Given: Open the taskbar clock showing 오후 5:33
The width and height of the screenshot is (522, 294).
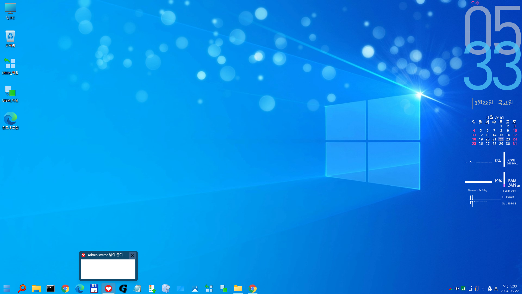Looking at the screenshot, I should [x=509, y=289].
